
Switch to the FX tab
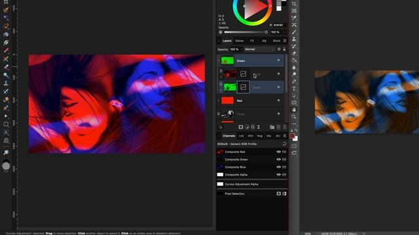coord(252,40)
